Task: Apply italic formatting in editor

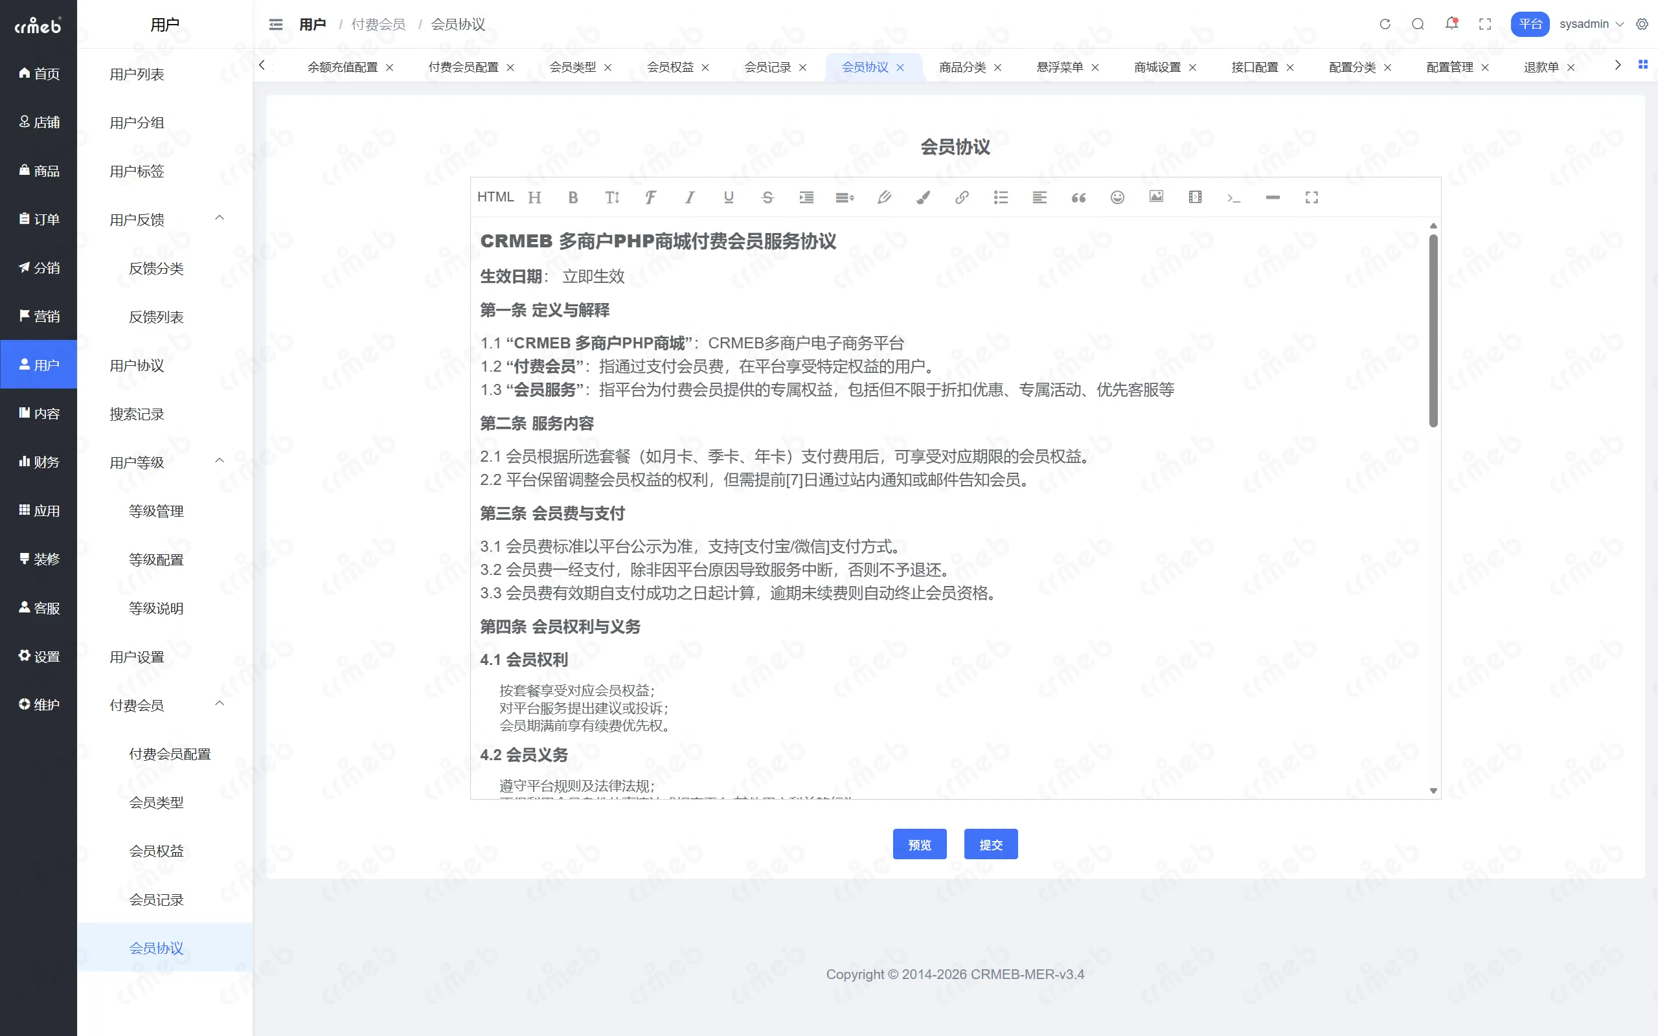Action: 690,198
